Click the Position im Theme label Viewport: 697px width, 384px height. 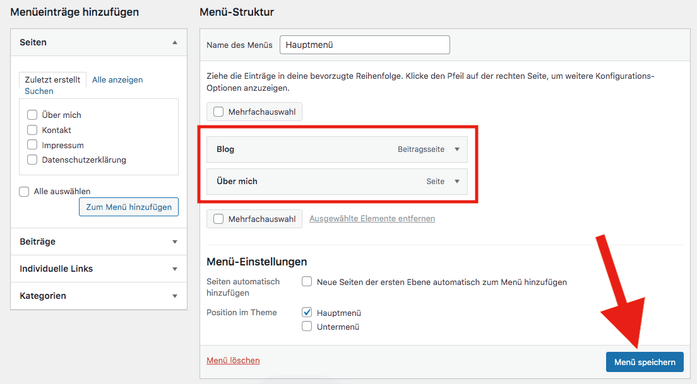(241, 313)
